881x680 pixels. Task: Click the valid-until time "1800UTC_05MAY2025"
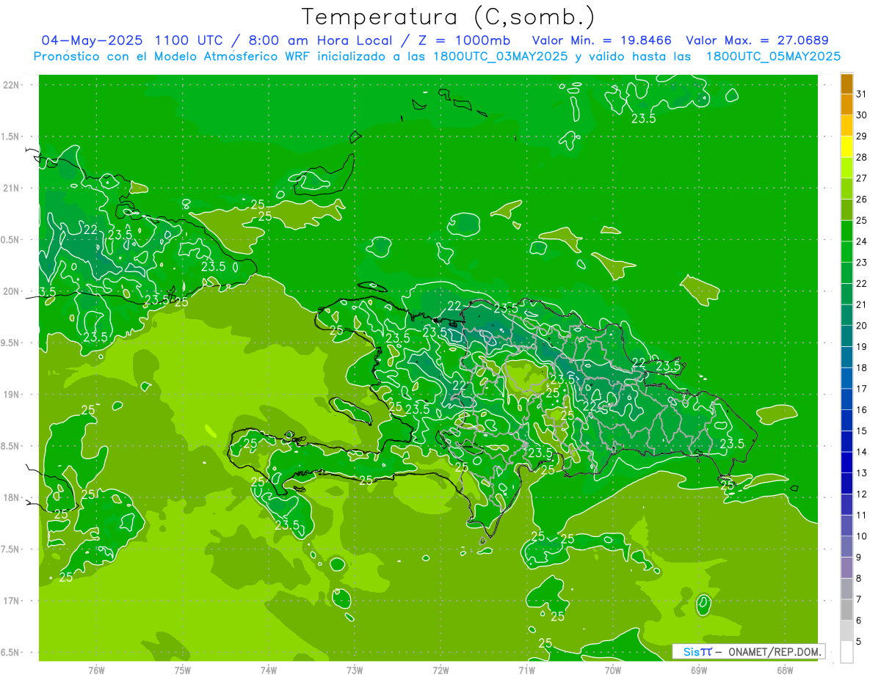[772, 56]
